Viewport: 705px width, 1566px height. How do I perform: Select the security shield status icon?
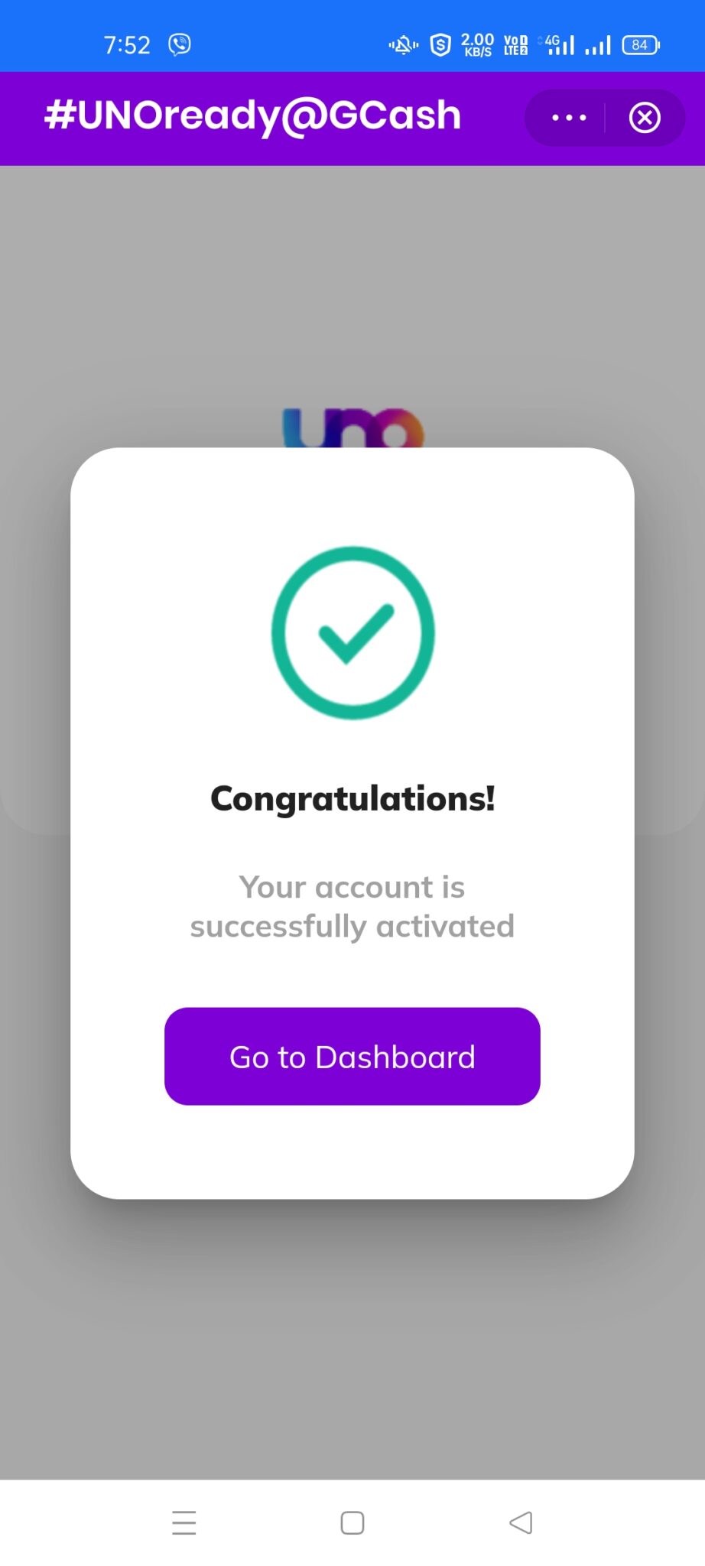(441, 46)
